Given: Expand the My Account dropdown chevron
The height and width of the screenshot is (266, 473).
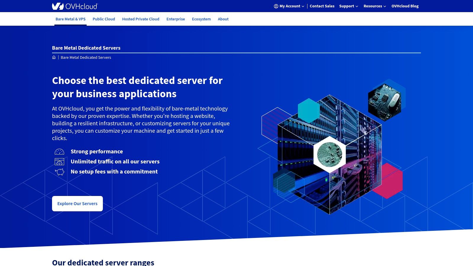Looking at the screenshot, I should tap(303, 6).
